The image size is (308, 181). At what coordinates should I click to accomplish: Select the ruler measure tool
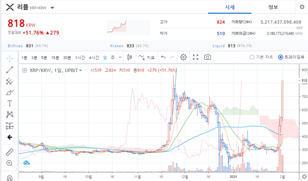[x=10, y=152]
